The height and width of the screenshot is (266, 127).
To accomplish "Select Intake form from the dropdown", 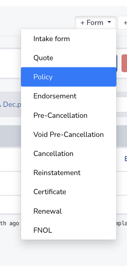I will coord(69,39).
